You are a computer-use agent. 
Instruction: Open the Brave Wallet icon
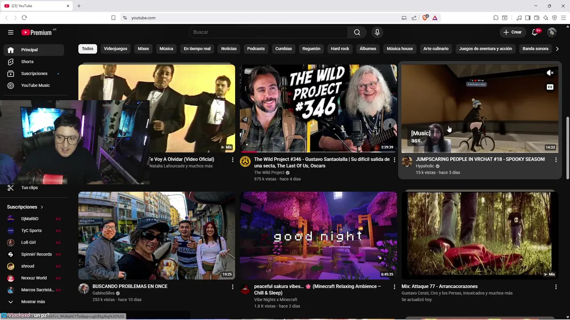[x=537, y=18]
